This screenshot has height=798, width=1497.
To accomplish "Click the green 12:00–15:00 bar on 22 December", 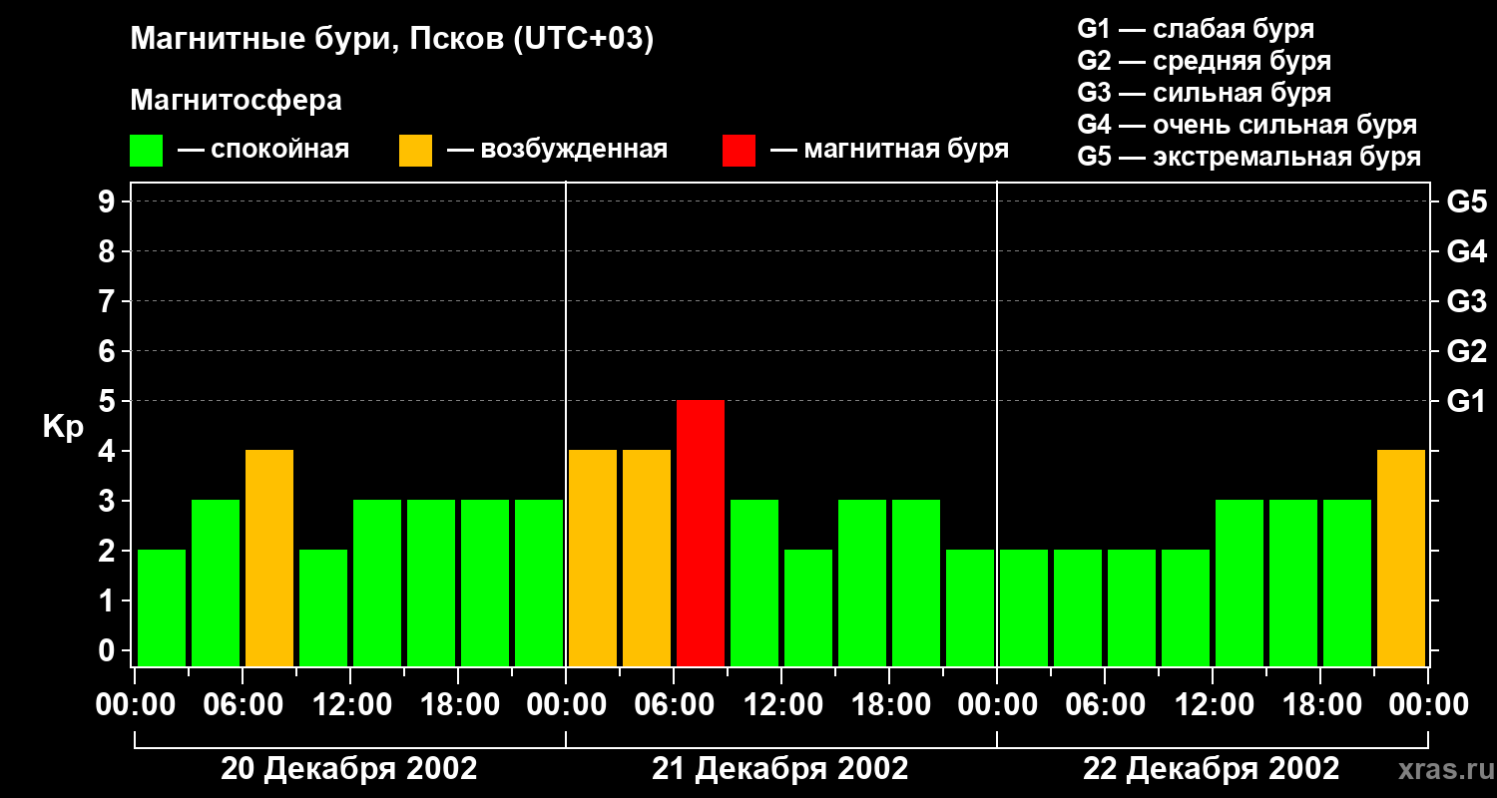I will click(1240, 583).
